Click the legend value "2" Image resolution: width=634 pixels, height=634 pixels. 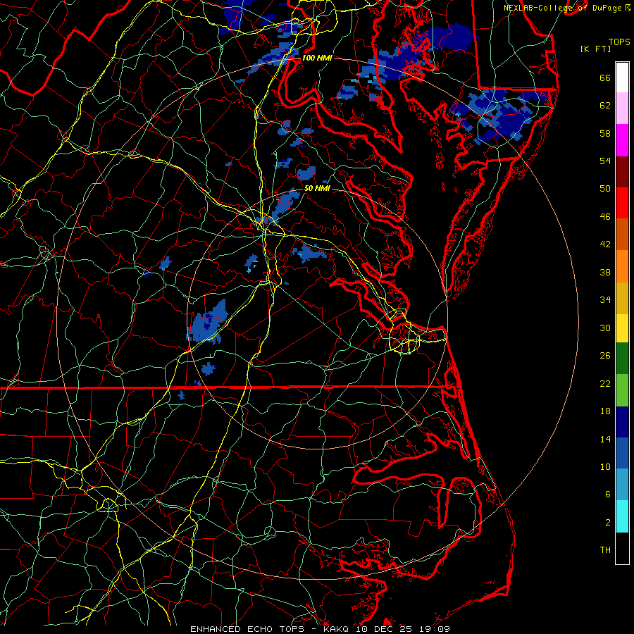pos(608,523)
